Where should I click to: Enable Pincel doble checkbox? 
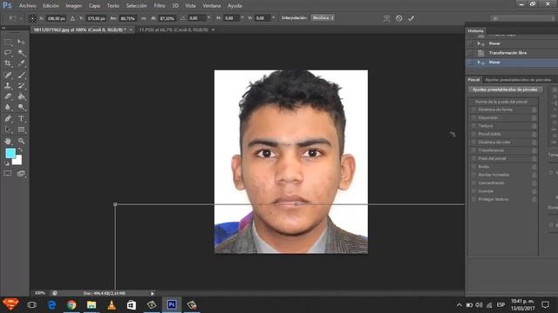(473, 134)
